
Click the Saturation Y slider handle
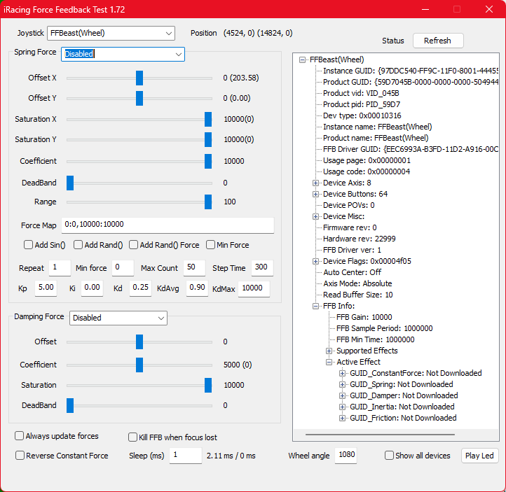coord(208,139)
